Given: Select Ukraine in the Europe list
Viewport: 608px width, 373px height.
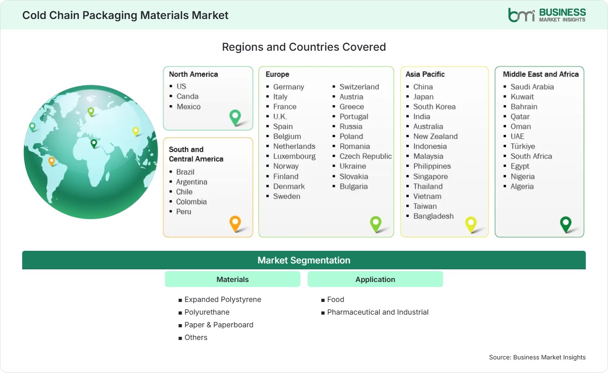Looking at the screenshot, I should click(x=353, y=166).
